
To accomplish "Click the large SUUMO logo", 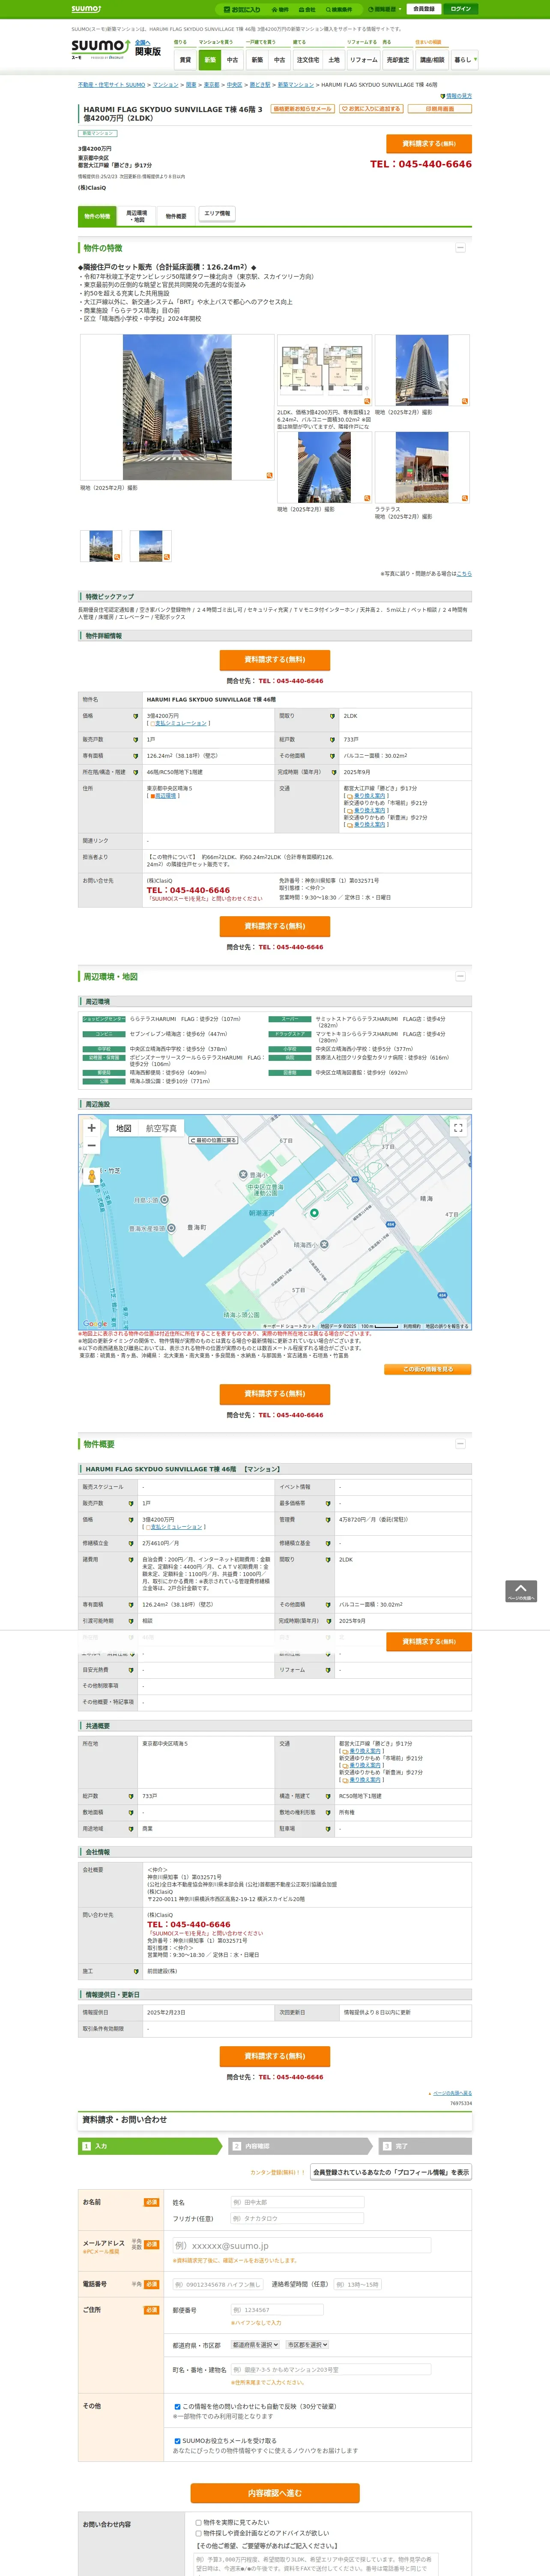I will 101,48.
